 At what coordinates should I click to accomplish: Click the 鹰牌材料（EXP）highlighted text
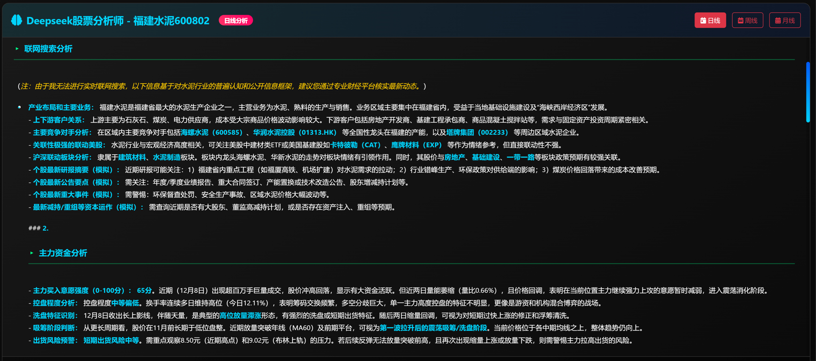pyautogui.click(x=418, y=145)
